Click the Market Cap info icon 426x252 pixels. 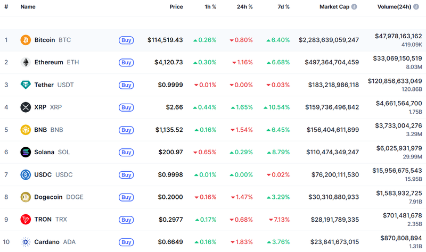(355, 7)
